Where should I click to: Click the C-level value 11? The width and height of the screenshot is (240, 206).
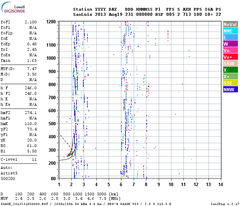coord(34,159)
